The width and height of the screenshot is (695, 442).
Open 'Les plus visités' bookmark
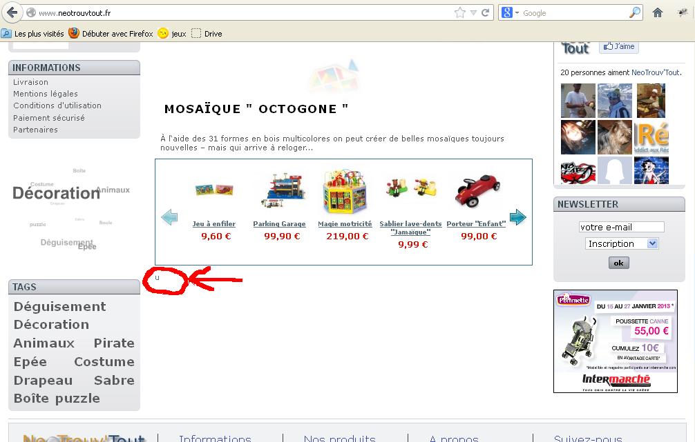[x=32, y=34]
